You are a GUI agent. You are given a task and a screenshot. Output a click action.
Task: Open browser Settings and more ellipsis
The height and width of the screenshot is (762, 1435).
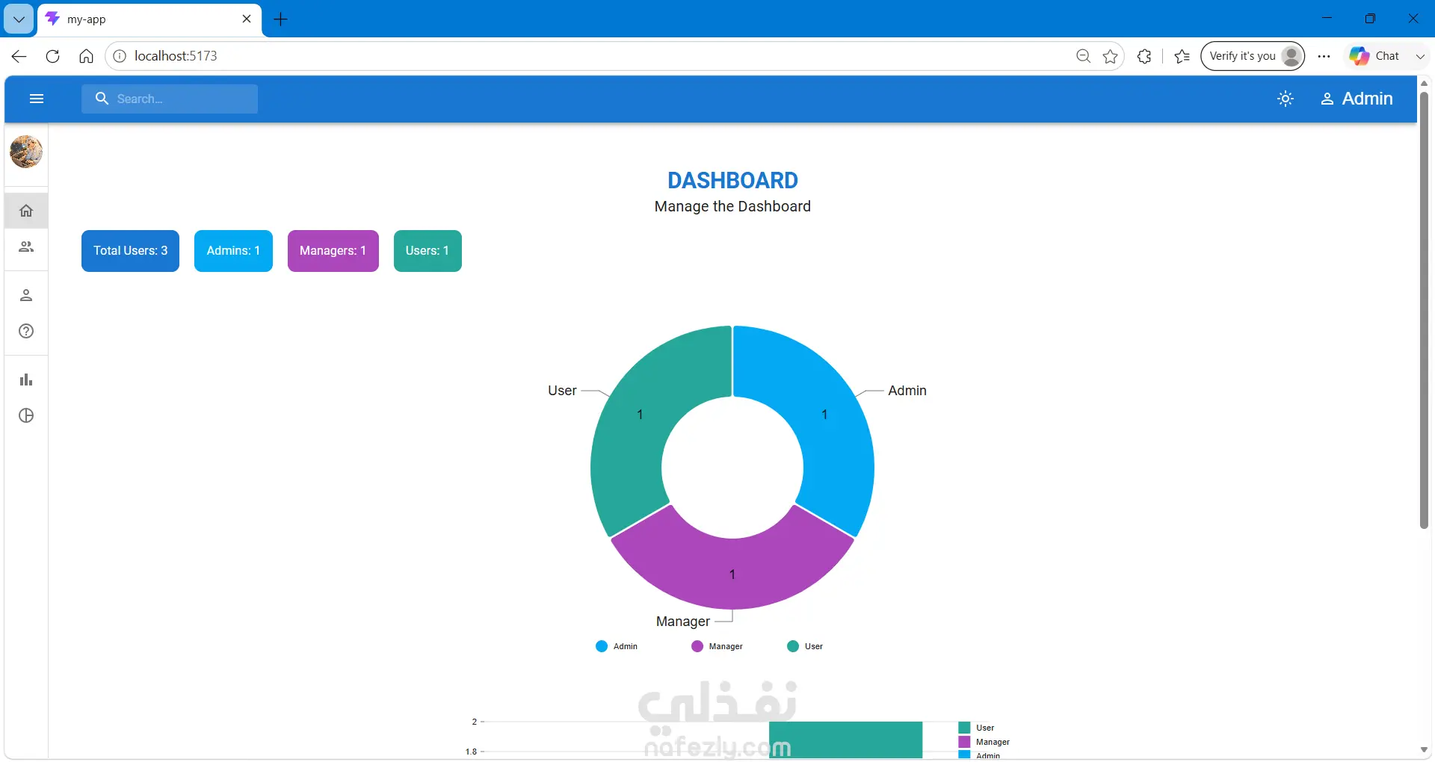click(x=1324, y=56)
